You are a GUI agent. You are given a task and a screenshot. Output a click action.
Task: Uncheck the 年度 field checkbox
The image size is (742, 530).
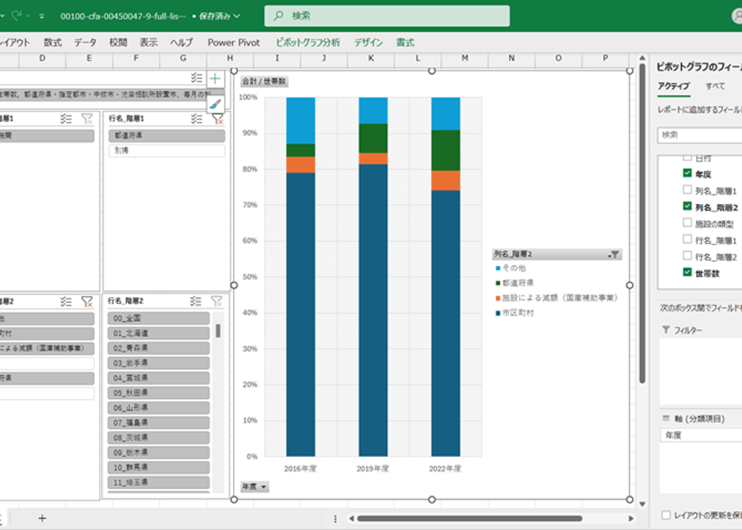(x=687, y=173)
